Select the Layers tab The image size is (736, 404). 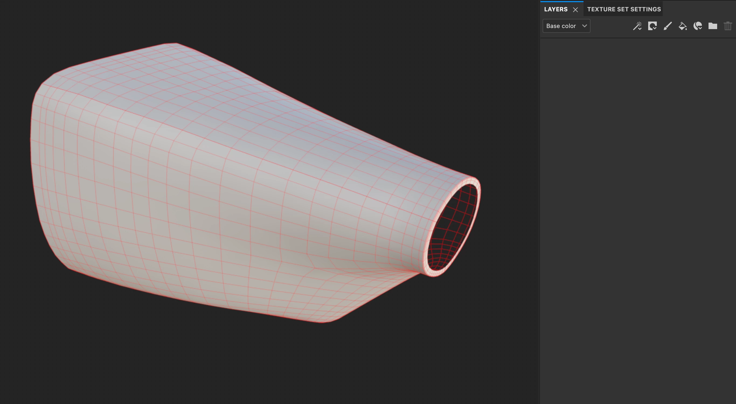[556, 9]
